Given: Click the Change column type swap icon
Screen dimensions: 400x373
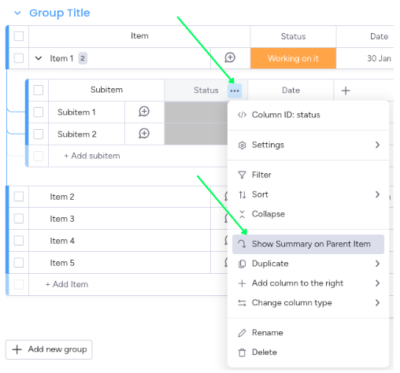Looking at the screenshot, I should 242,303.
